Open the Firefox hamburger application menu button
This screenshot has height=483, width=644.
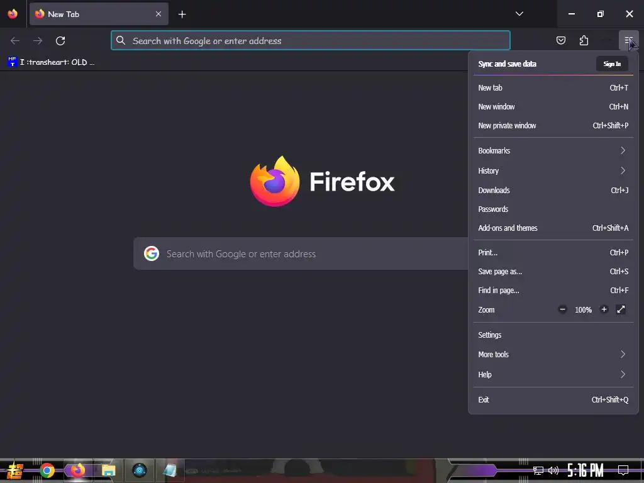tap(628, 40)
